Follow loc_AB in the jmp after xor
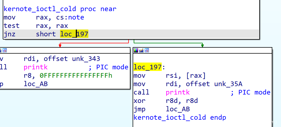 point(178,109)
